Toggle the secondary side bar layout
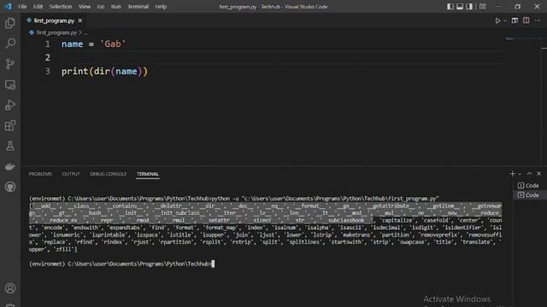 pyautogui.click(x=469, y=7)
